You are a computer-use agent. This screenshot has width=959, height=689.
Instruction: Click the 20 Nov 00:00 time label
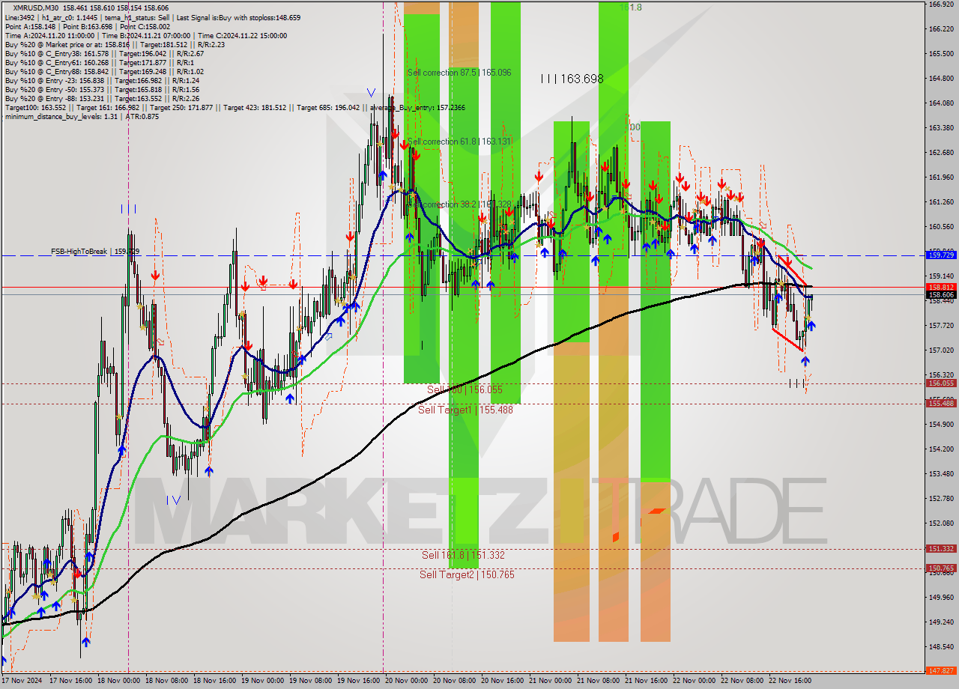pyautogui.click(x=405, y=681)
